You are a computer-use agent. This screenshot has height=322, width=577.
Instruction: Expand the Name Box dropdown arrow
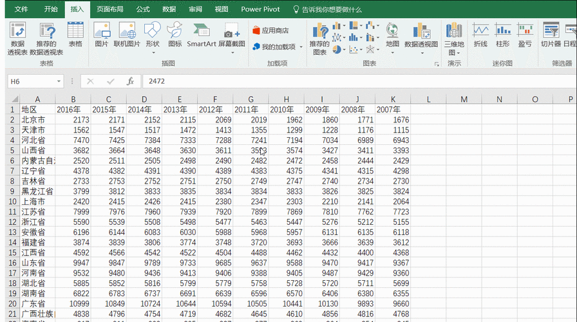pos(59,81)
